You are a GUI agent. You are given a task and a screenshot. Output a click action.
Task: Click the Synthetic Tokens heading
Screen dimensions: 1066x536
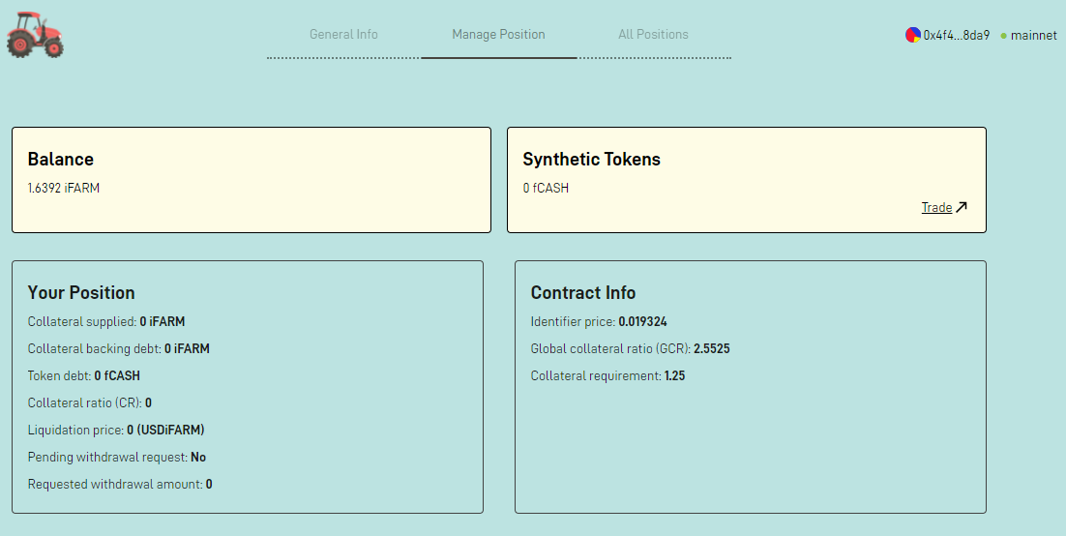(591, 160)
